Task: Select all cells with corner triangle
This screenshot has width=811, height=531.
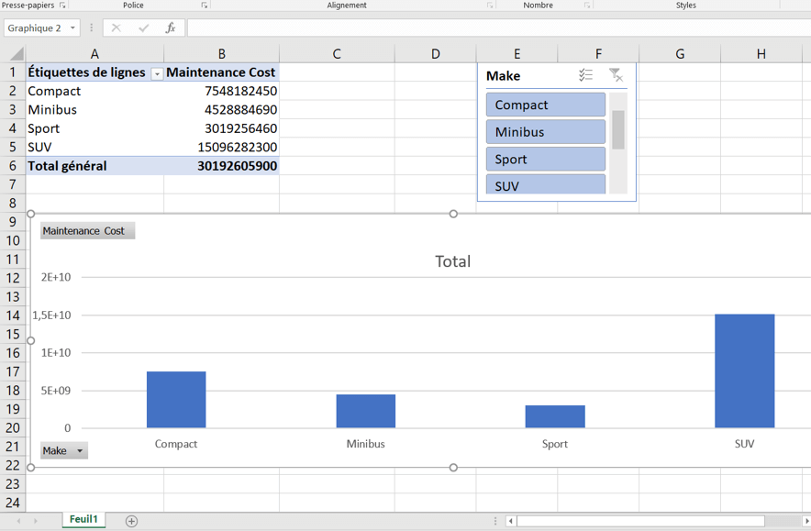Action: click(16, 54)
